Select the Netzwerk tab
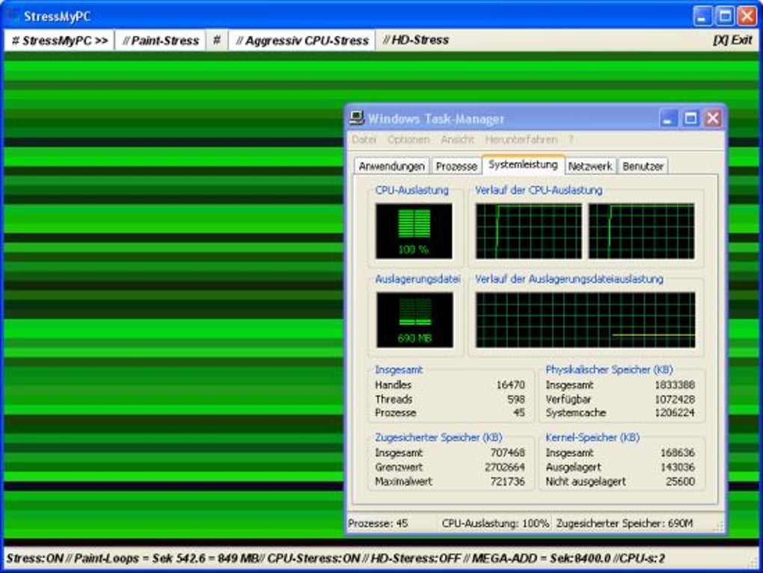Image resolution: width=763 pixels, height=573 pixels. pyautogui.click(x=589, y=166)
